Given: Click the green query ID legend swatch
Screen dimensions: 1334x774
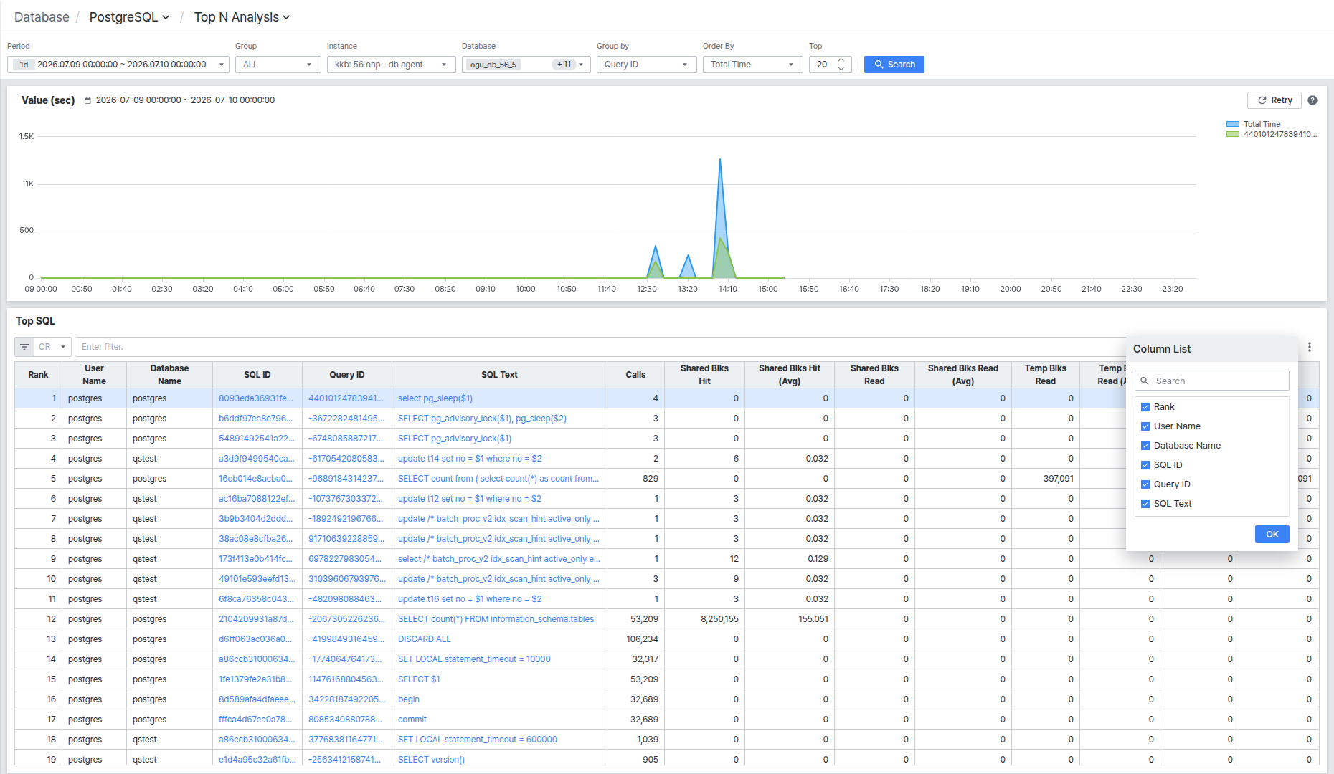Looking at the screenshot, I should point(1233,134).
